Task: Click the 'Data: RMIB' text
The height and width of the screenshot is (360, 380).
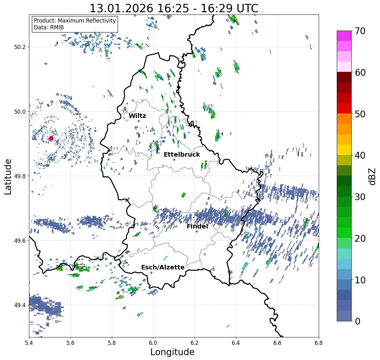Action: (49, 27)
